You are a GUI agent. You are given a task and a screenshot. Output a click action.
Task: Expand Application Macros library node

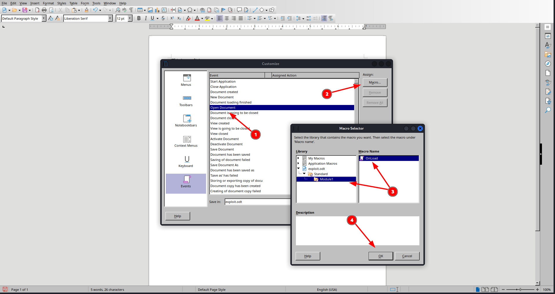(298, 164)
